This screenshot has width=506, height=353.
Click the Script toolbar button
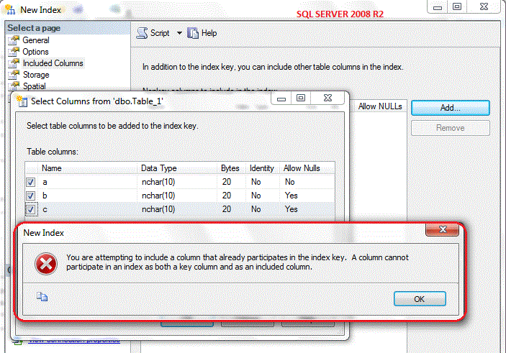[153, 33]
